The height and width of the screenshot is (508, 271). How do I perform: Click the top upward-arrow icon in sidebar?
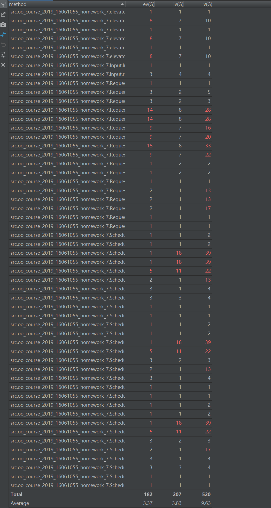[3, 4]
